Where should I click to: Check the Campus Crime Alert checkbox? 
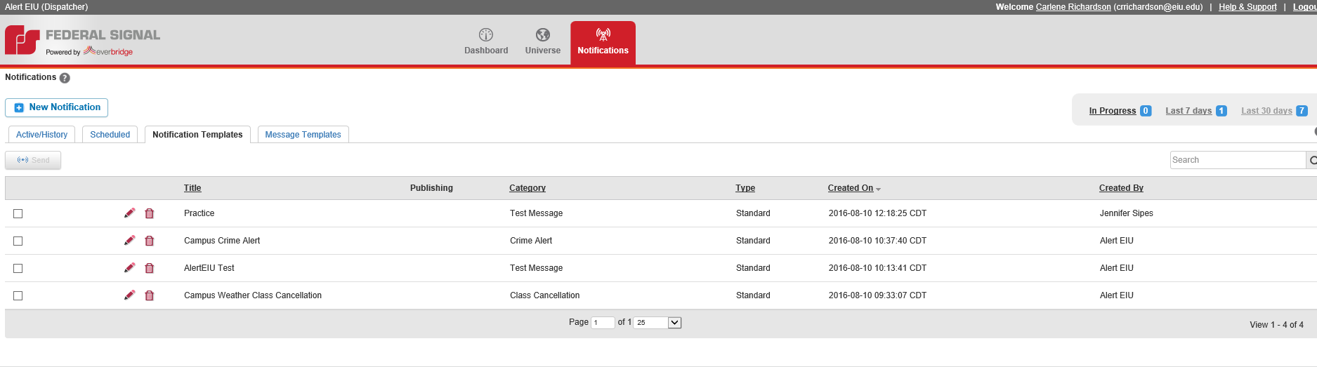(x=18, y=241)
